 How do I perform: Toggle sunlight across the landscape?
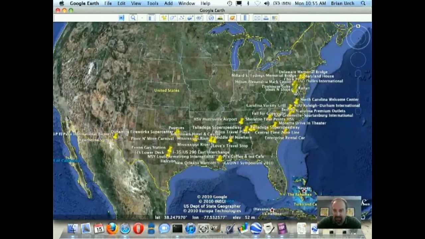coord(219,18)
